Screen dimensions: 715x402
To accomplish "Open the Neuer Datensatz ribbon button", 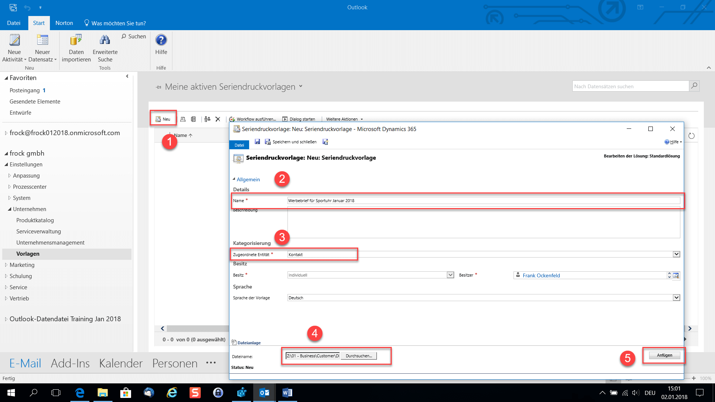I will pyautogui.click(x=42, y=48).
